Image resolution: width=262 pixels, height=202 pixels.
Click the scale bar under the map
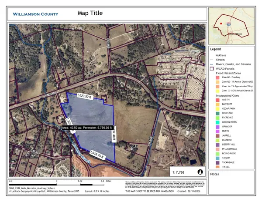(x=56, y=180)
